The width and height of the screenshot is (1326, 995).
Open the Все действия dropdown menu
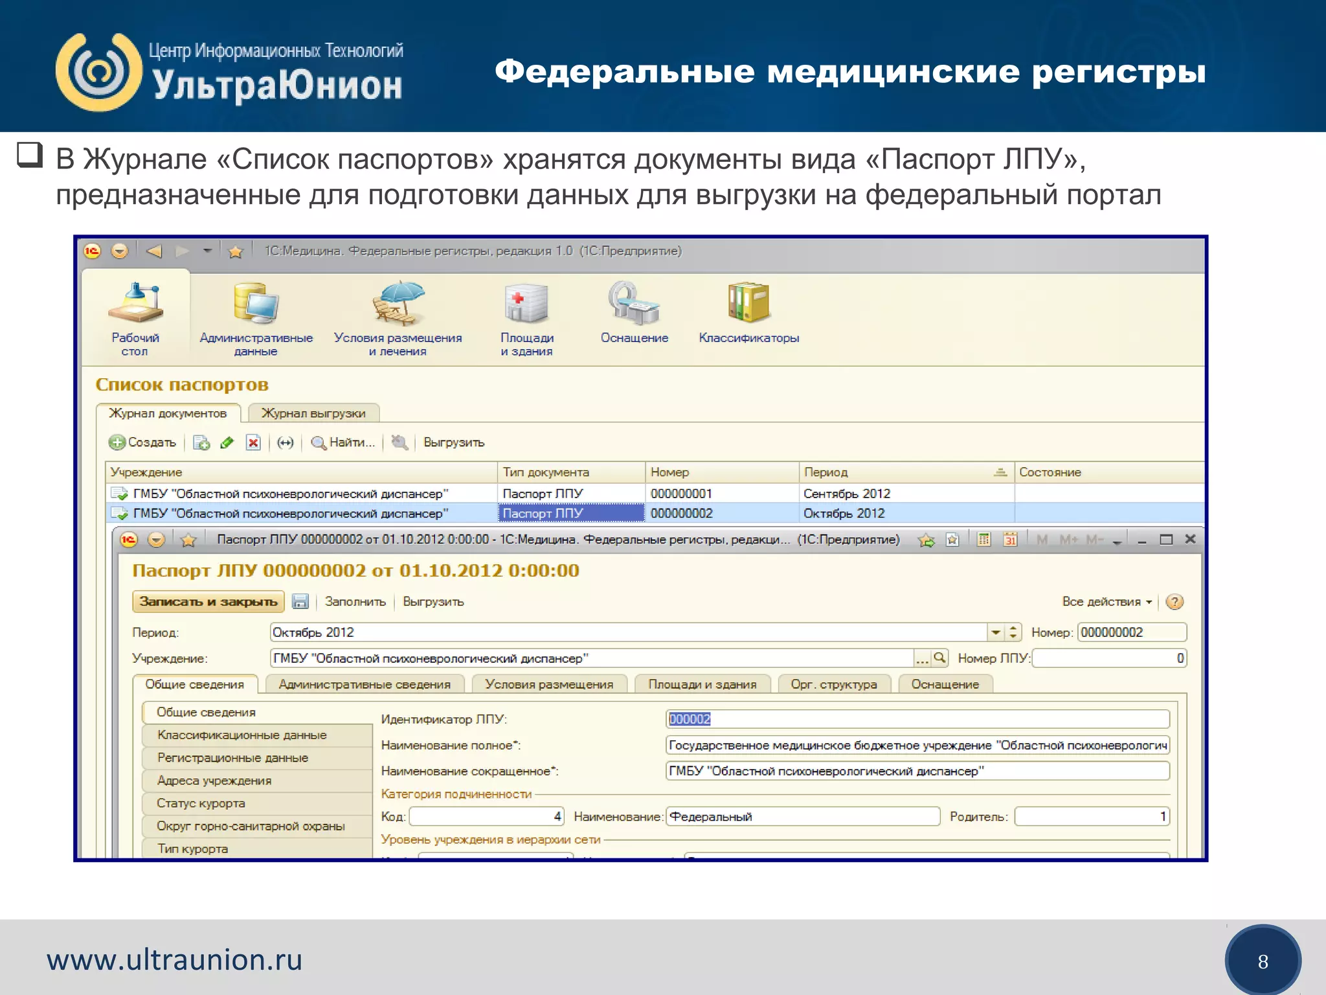tap(1107, 602)
